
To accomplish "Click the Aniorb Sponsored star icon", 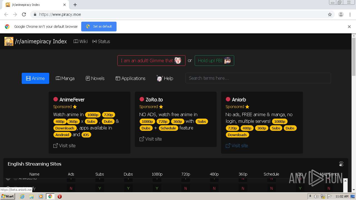I will coord(247,107).
